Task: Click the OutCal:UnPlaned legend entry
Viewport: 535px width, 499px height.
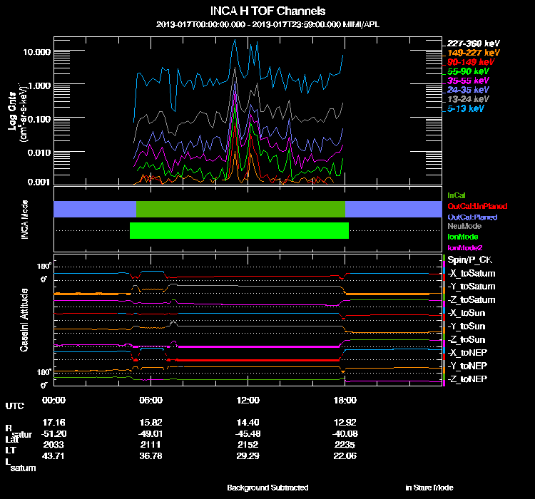Action: [x=472, y=206]
